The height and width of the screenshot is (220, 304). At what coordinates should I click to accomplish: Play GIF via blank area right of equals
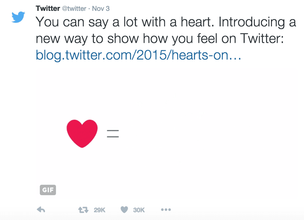click(202, 133)
